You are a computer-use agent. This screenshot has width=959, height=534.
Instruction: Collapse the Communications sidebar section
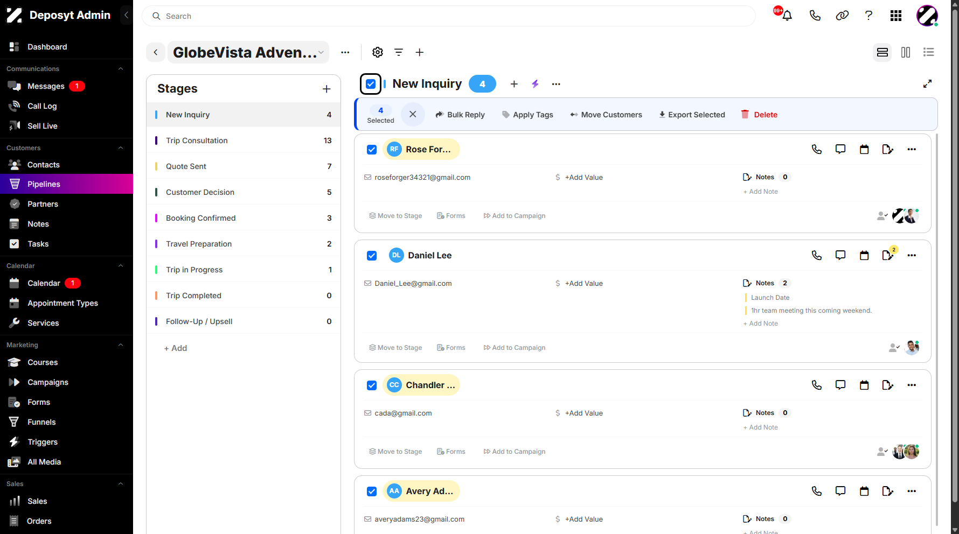[x=121, y=69]
